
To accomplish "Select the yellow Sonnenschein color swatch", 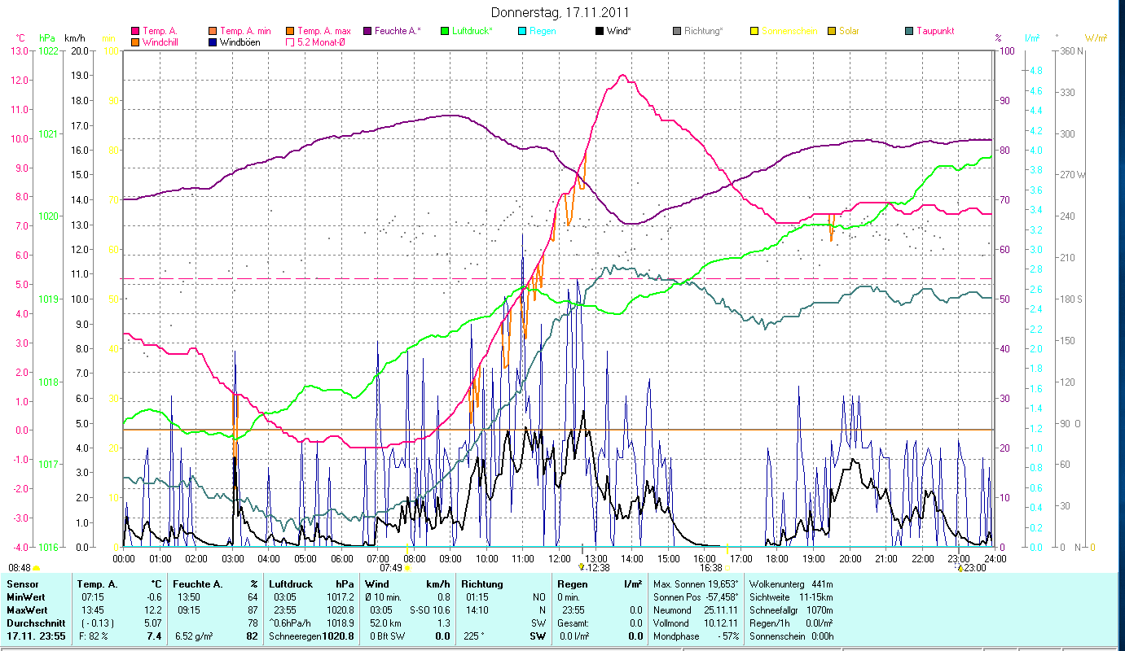I will point(754,31).
